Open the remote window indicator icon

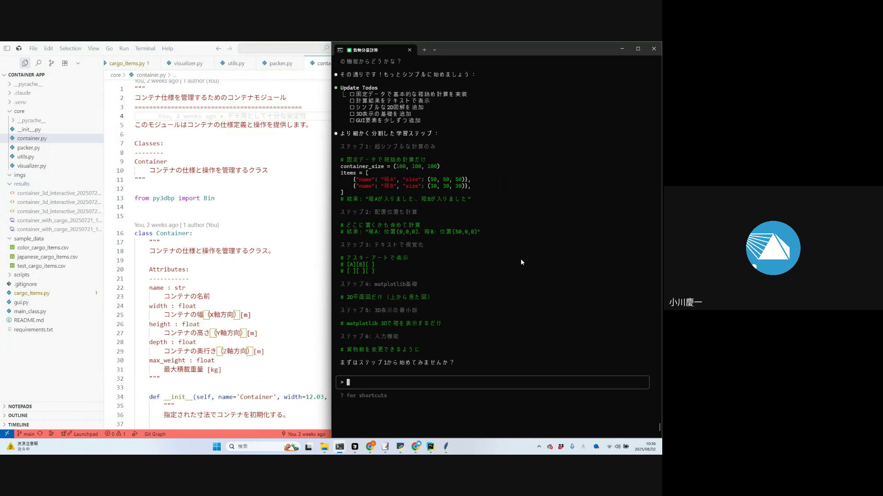[7, 434]
